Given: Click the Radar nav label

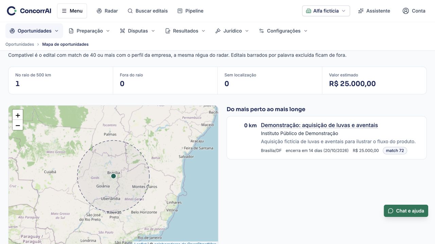Looking at the screenshot, I should 111,11.
